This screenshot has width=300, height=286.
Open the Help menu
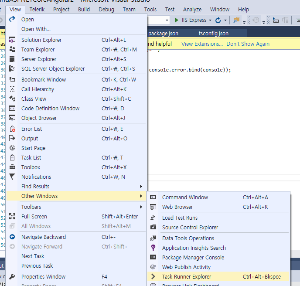243,10
